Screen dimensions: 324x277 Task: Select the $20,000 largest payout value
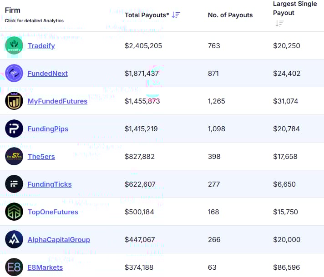[x=287, y=240]
